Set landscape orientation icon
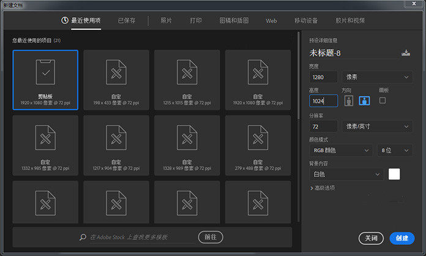Viewport: 426px width, 256px height. click(364, 101)
